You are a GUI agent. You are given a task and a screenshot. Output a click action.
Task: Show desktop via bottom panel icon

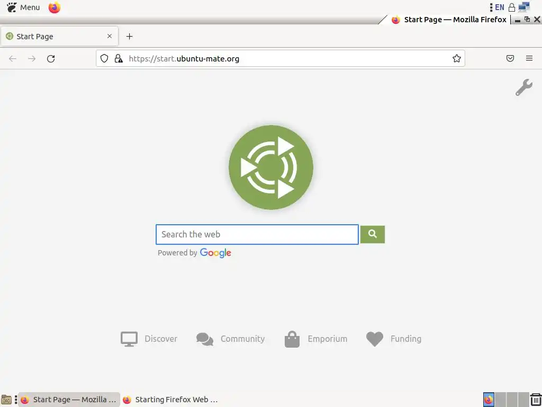(x=6, y=400)
